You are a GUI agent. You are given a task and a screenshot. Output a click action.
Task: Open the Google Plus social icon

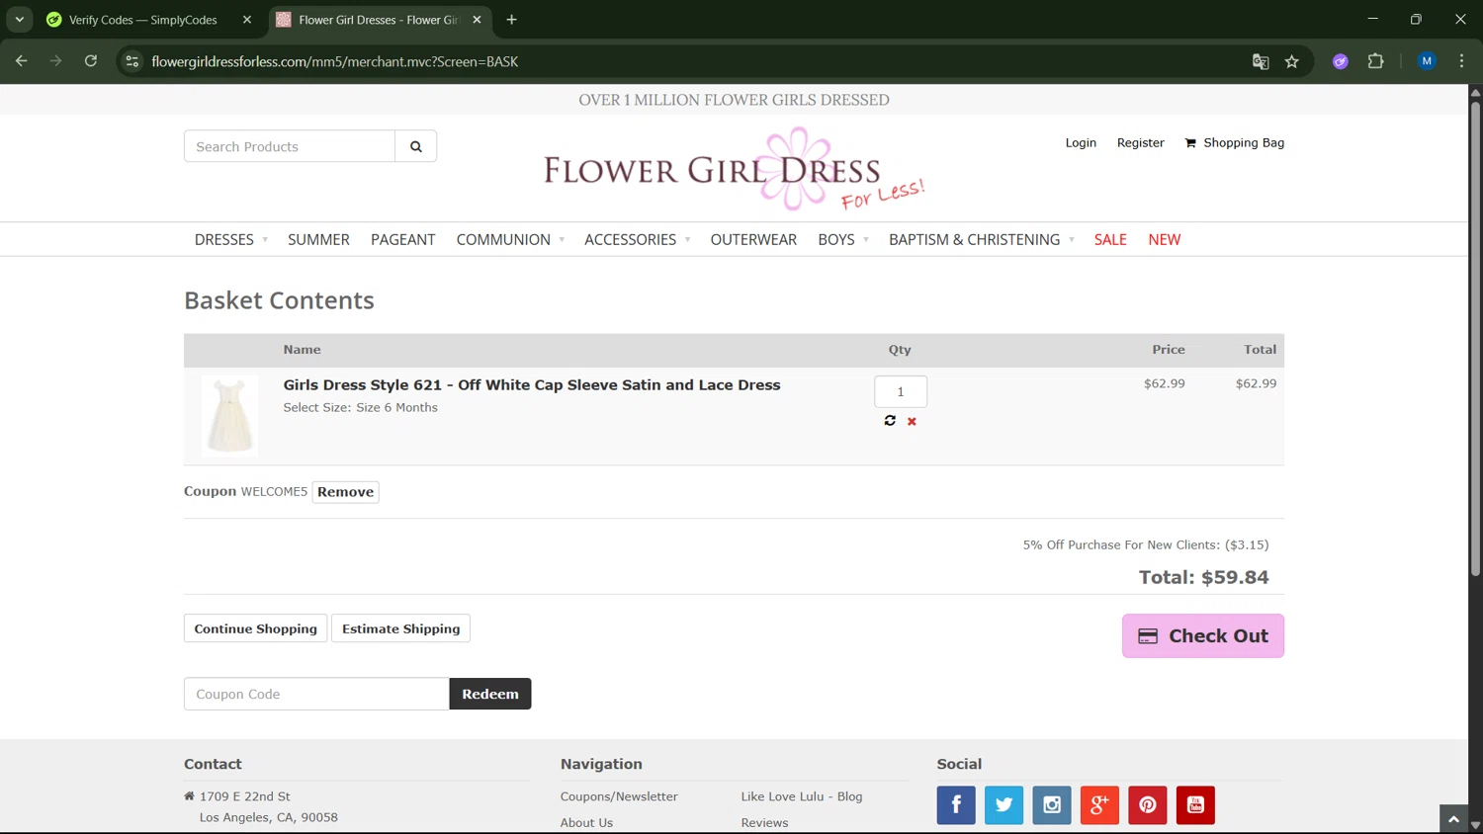(1099, 804)
